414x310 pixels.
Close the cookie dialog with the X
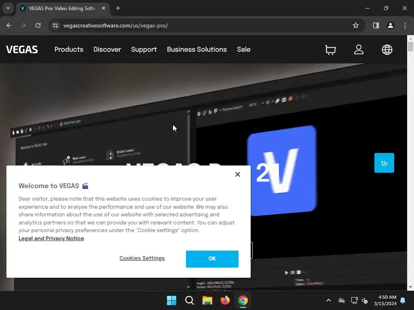(x=238, y=174)
